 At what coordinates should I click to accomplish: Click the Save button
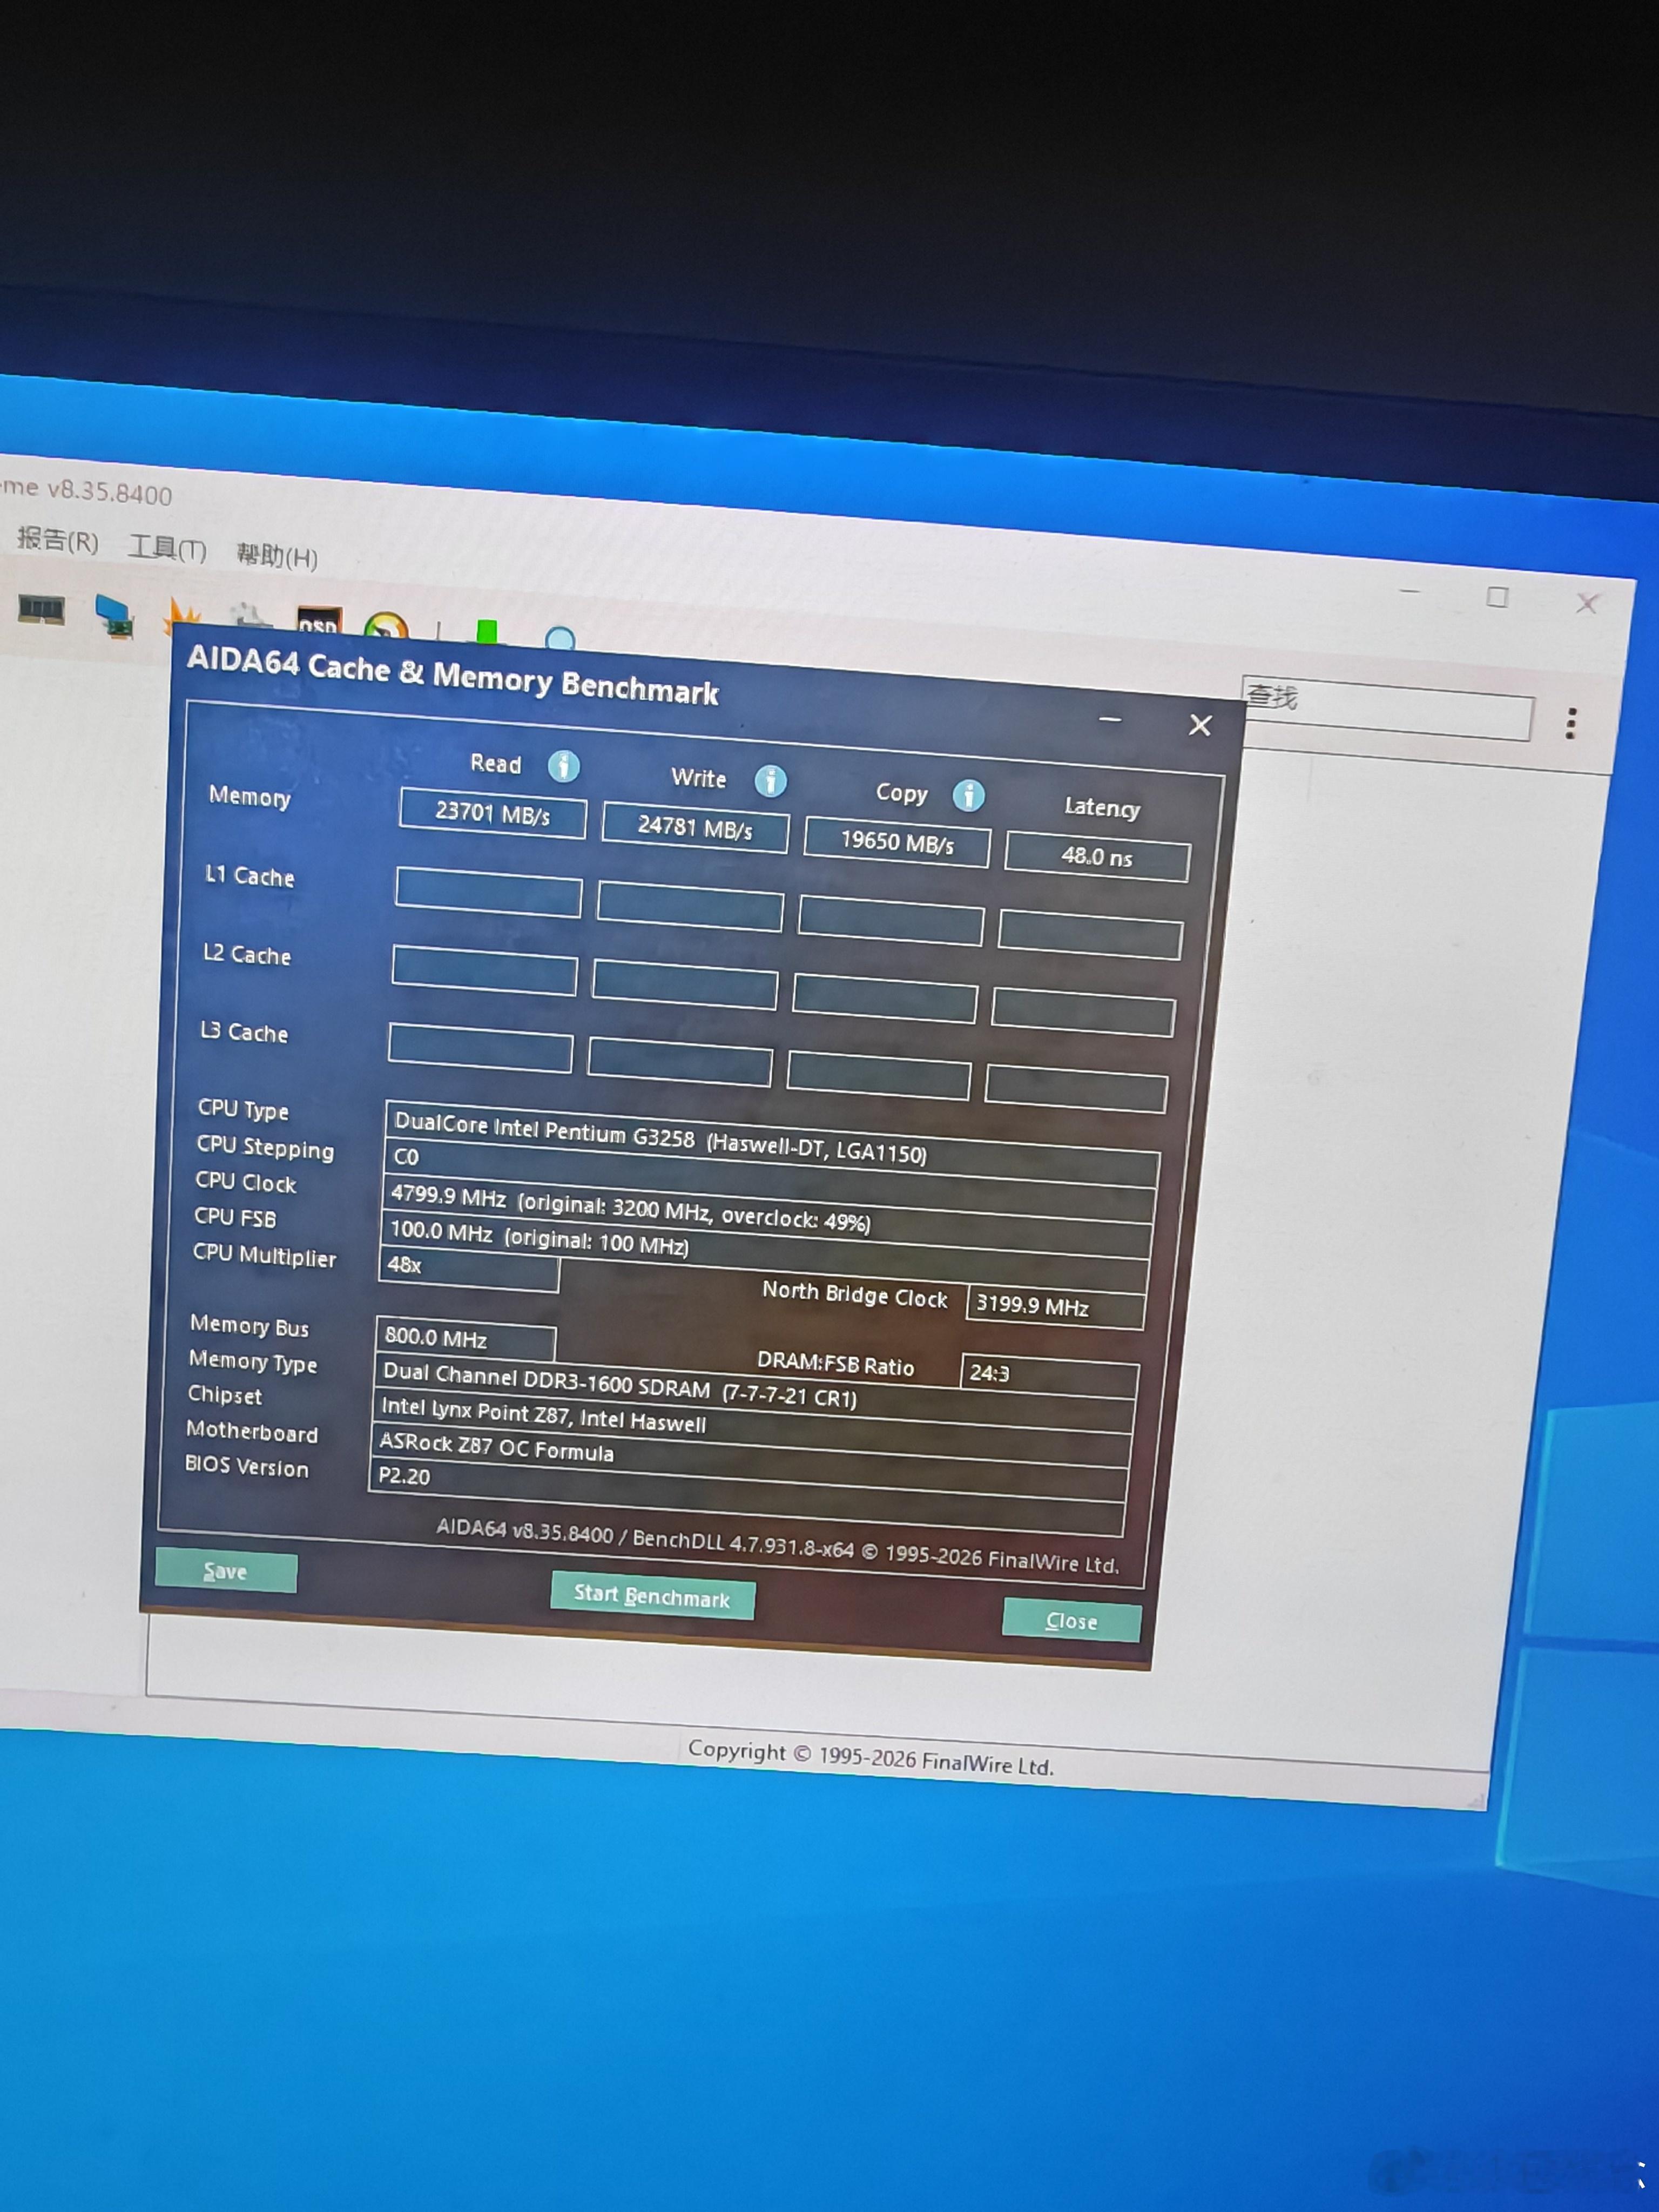(226, 1571)
